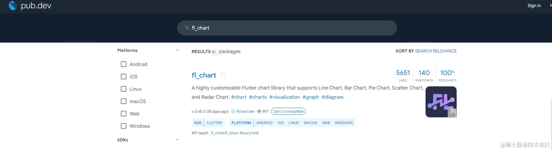The height and width of the screenshot is (150, 552).
Task: Open Search Relevance sort dropdown
Action: pyautogui.click(x=436, y=51)
